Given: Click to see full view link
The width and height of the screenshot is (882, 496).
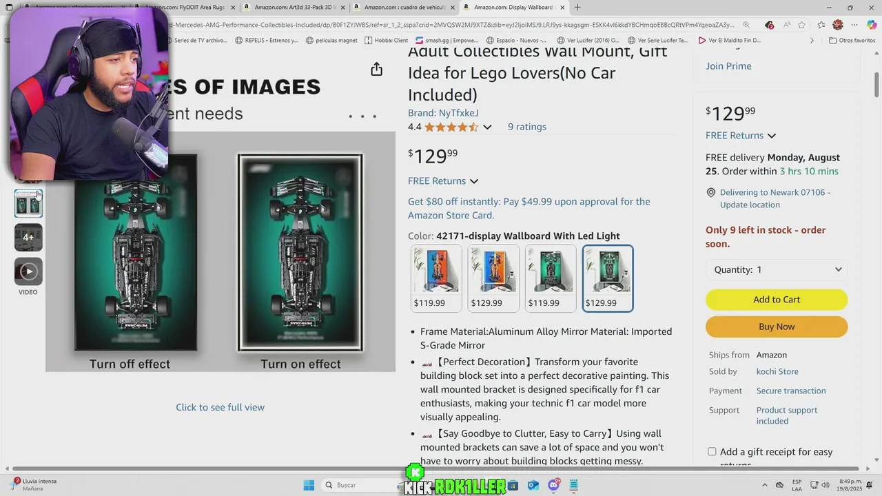Looking at the screenshot, I should tap(220, 407).
